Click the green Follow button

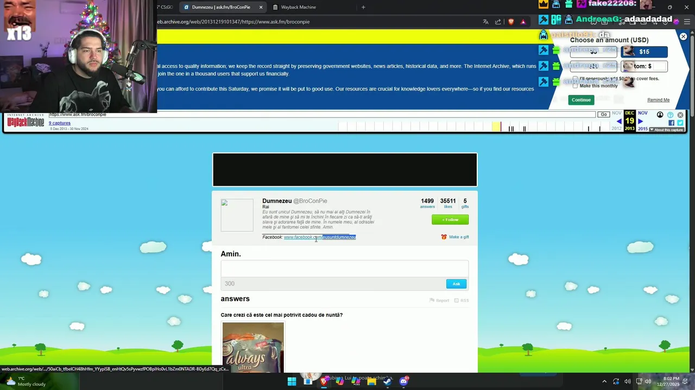450,219
